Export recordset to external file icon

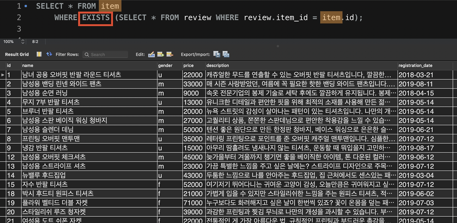click(217, 54)
